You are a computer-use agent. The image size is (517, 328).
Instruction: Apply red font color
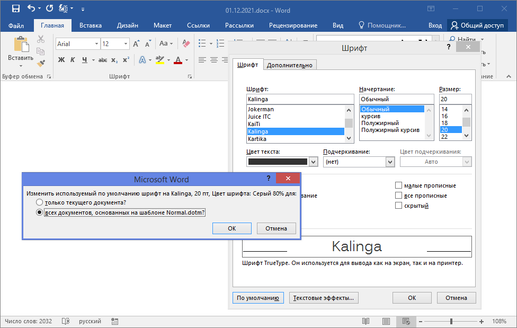pos(178,60)
